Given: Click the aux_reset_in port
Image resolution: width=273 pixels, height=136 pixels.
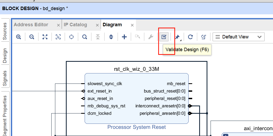Looking at the screenshot, I should [x=100, y=98].
